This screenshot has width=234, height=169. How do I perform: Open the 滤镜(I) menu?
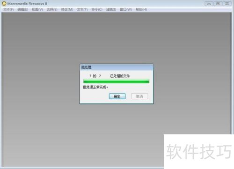coord(111,9)
